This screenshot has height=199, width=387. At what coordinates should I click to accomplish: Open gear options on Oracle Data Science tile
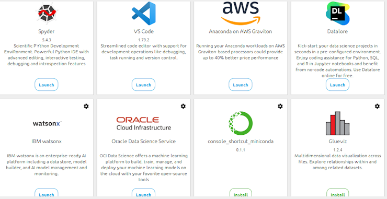183,106
